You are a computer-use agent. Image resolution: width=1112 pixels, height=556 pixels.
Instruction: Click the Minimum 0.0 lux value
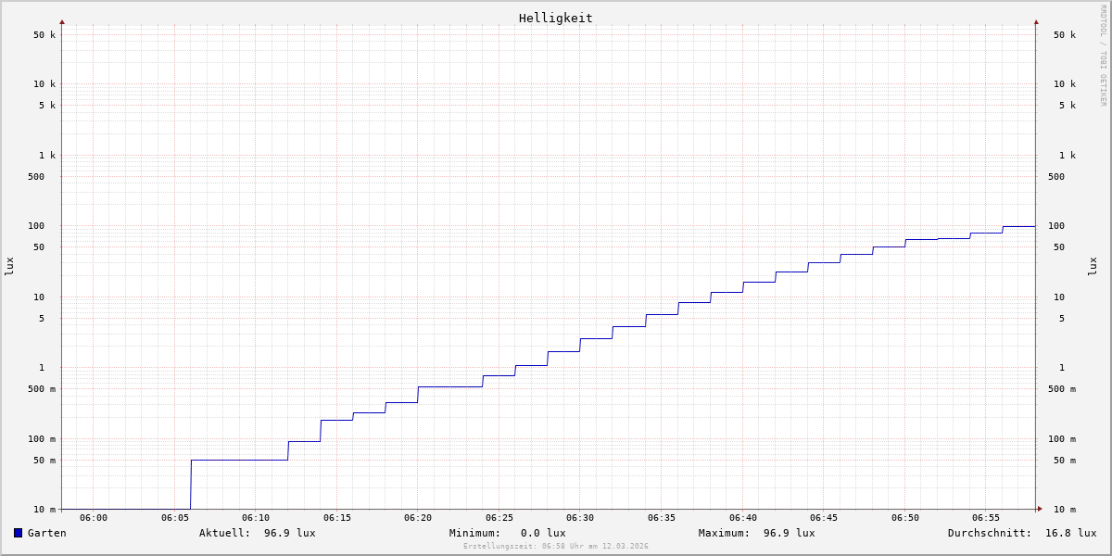542,533
